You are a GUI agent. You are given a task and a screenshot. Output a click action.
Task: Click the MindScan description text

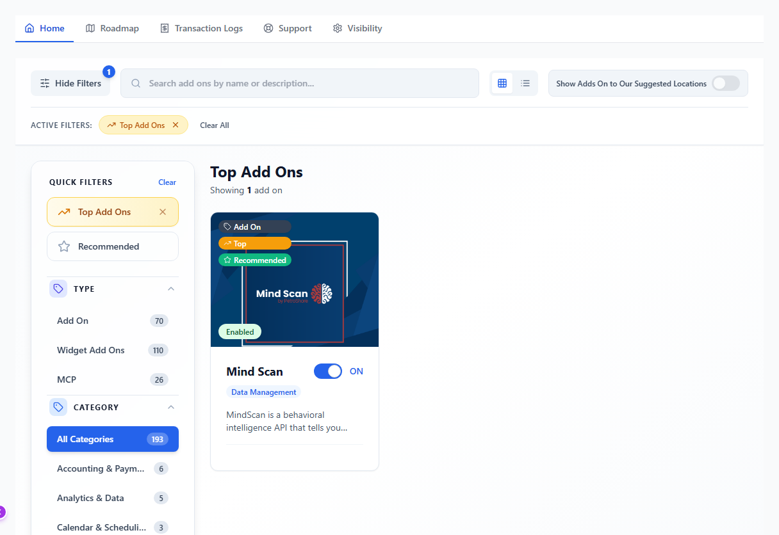click(287, 421)
